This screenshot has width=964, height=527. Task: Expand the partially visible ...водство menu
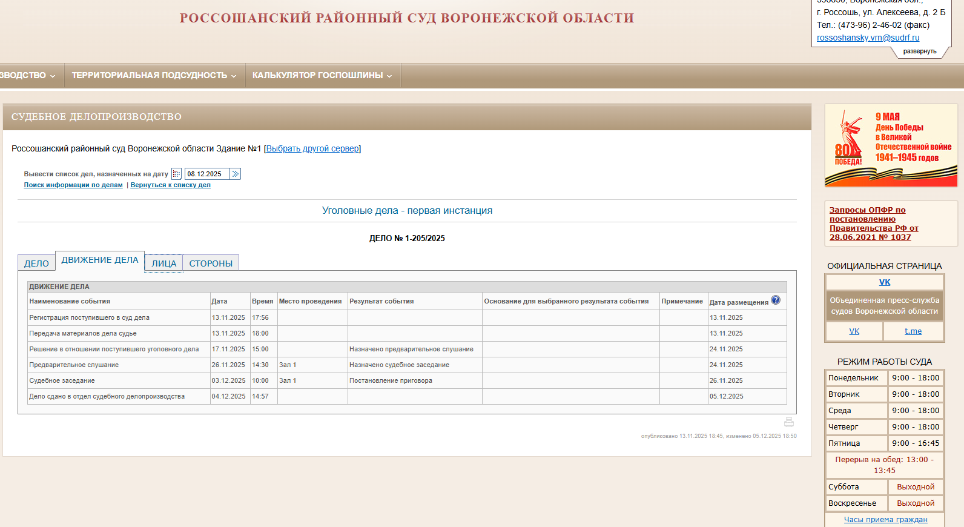coord(27,76)
